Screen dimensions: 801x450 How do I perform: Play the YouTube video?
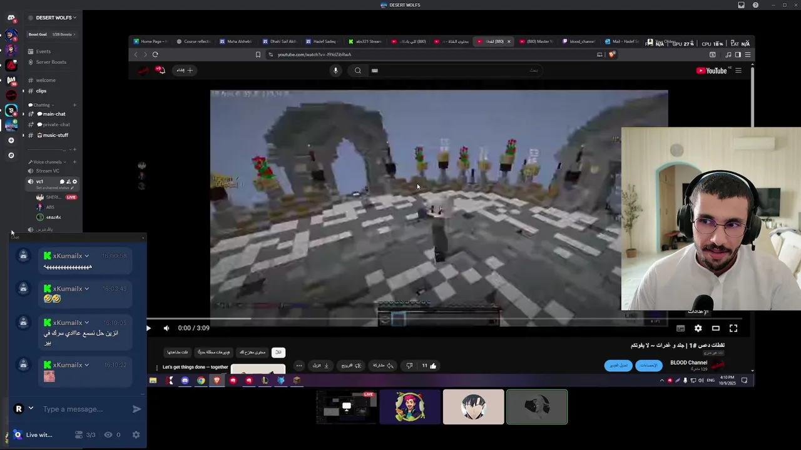click(148, 328)
